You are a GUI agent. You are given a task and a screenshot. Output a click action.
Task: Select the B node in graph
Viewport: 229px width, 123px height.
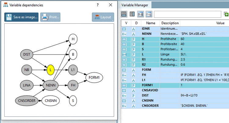(x=73, y=55)
